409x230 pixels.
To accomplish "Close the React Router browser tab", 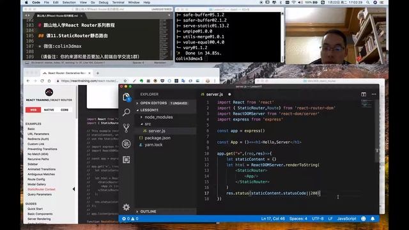I will tap(89, 73).
